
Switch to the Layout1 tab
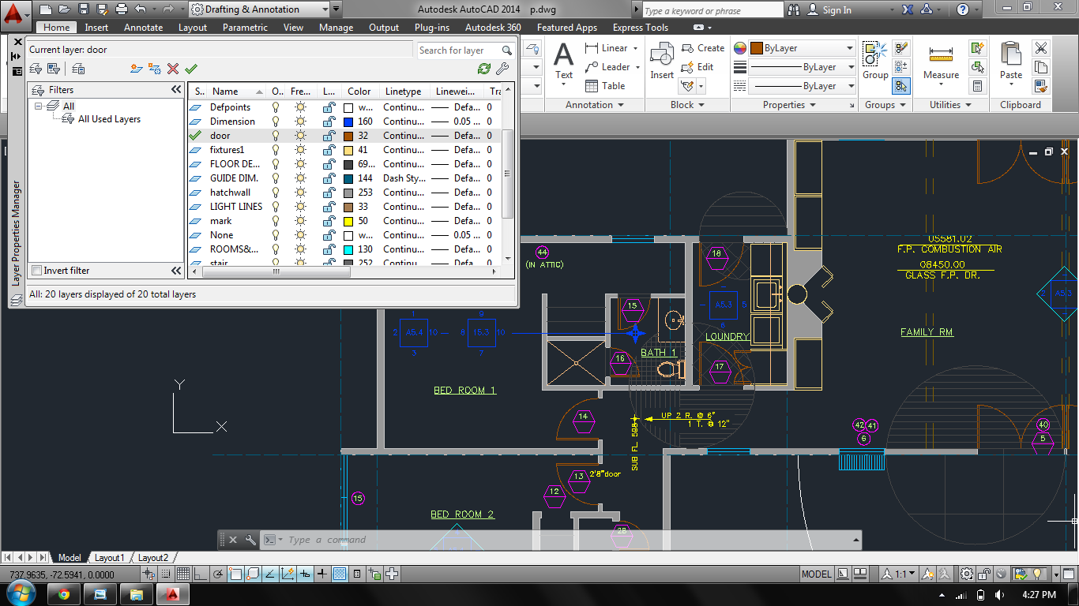click(x=109, y=558)
